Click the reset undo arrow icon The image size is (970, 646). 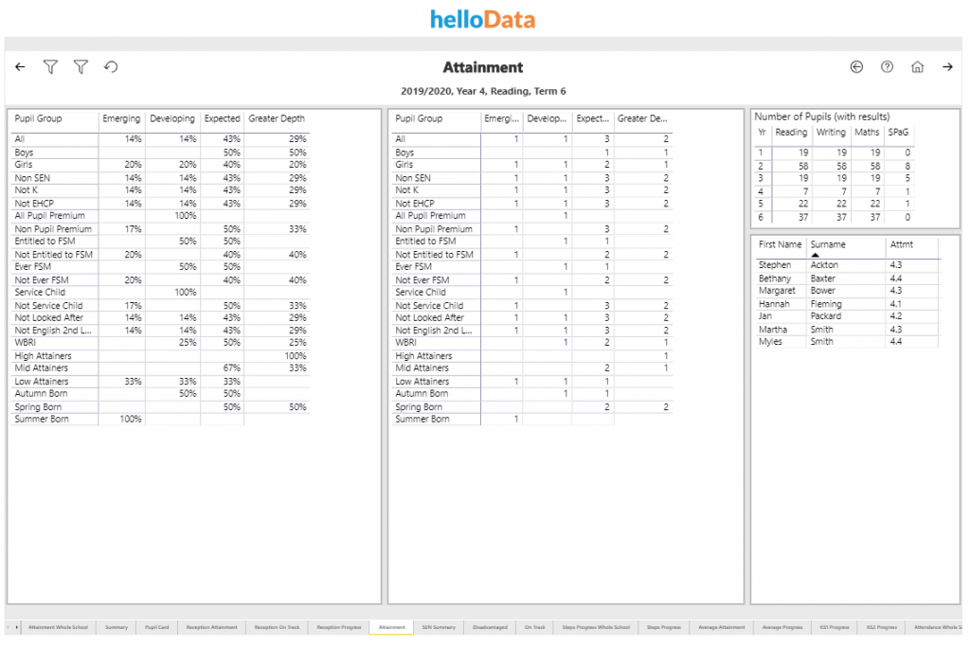tap(111, 67)
